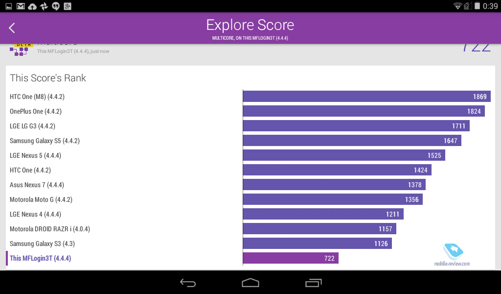Select the LGE Nexus 5 (4.4.4) label
This screenshot has height=294, width=501.
tap(35, 155)
